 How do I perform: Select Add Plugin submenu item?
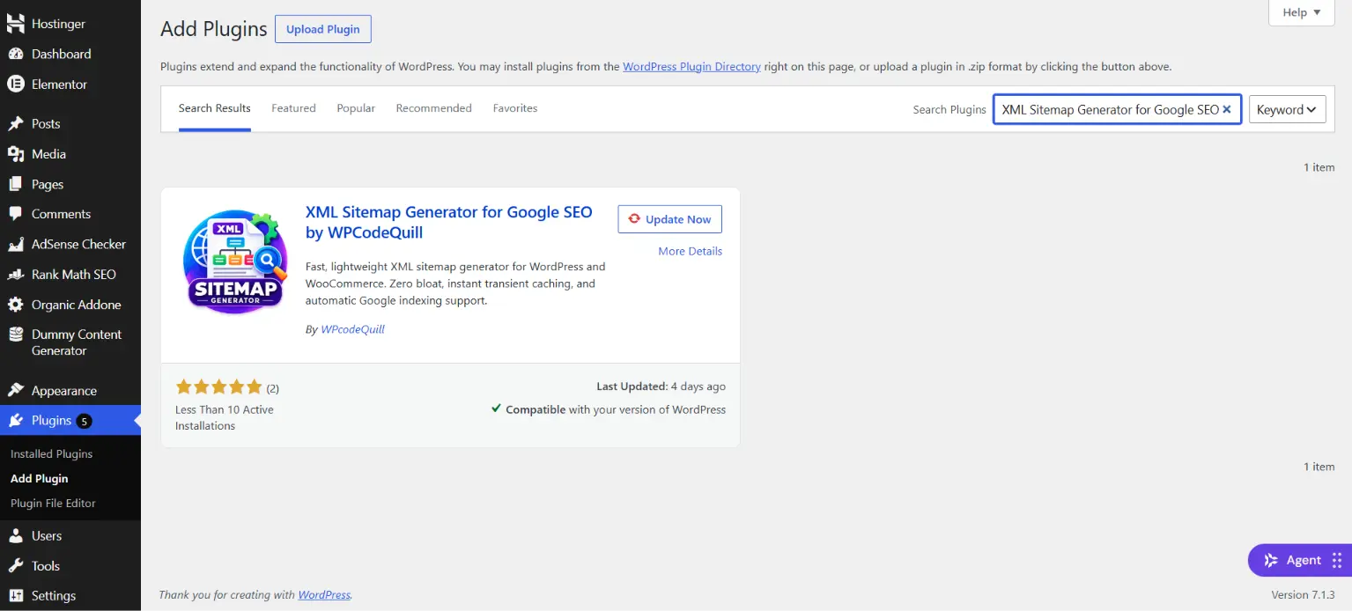point(39,479)
